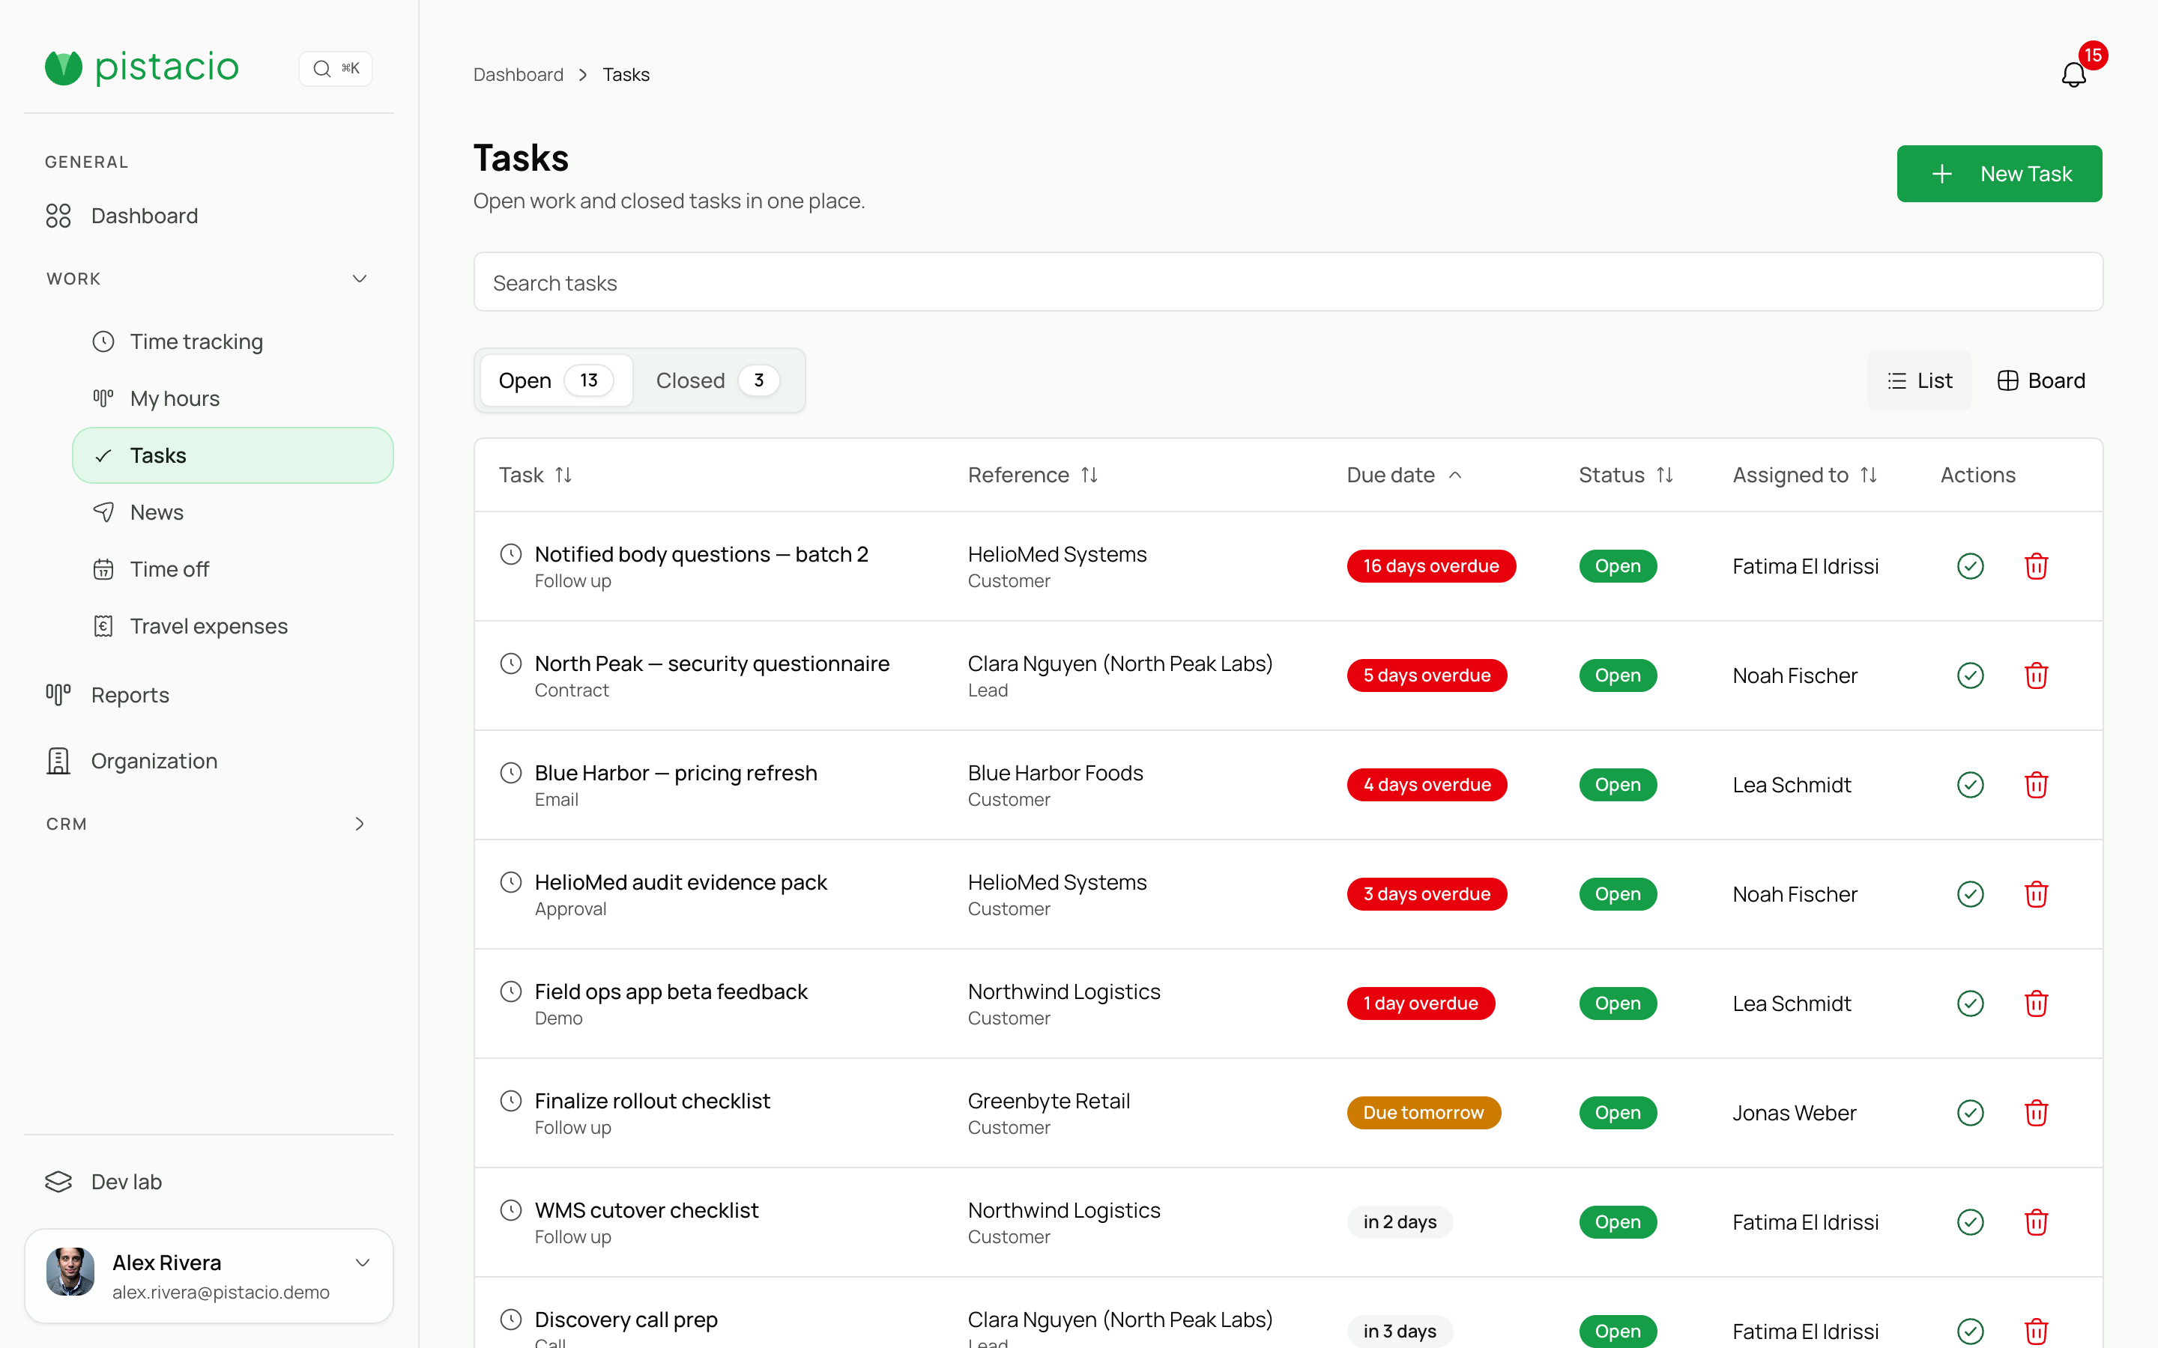Mark Finalize rollout checklist complete
This screenshot has height=1348, width=2158.
click(x=1970, y=1113)
